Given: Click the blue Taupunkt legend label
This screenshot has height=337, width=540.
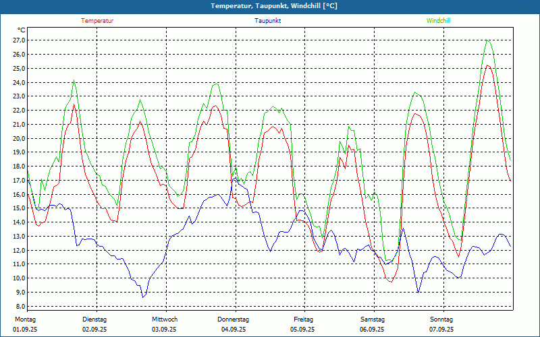Looking at the screenshot, I should [x=268, y=21].
